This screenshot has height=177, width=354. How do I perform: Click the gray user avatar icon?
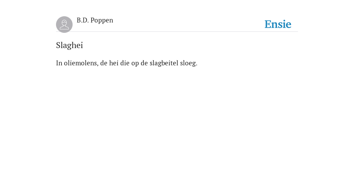point(64,25)
